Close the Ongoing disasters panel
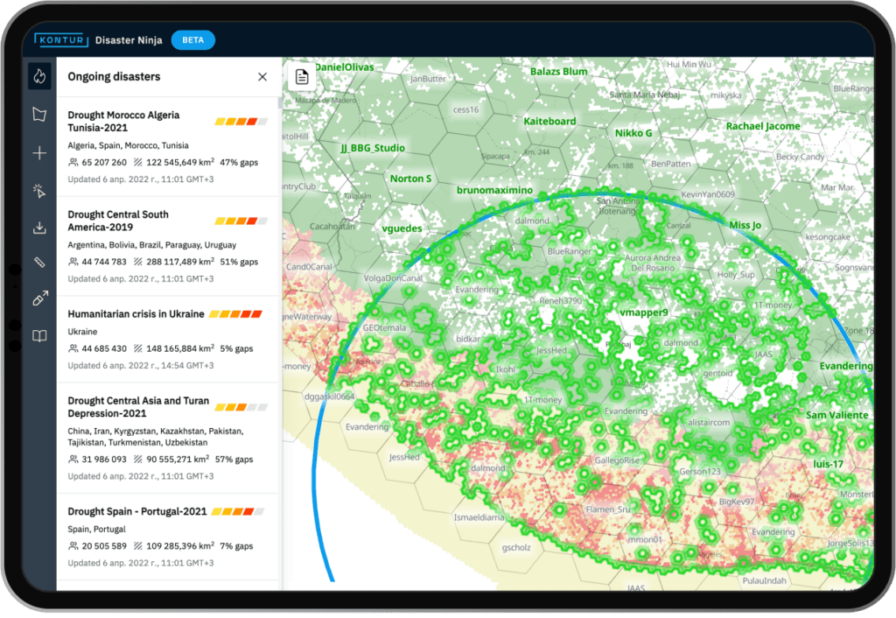This screenshot has width=896, height=618. (x=262, y=77)
